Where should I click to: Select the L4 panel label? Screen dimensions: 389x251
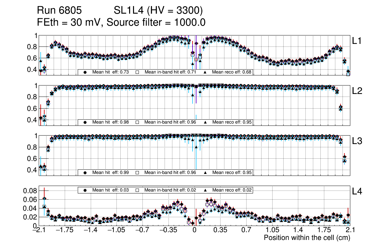coord(358,192)
